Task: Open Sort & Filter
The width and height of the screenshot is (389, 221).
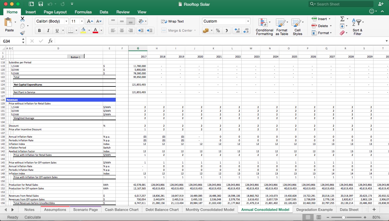Action: pyautogui.click(x=357, y=26)
